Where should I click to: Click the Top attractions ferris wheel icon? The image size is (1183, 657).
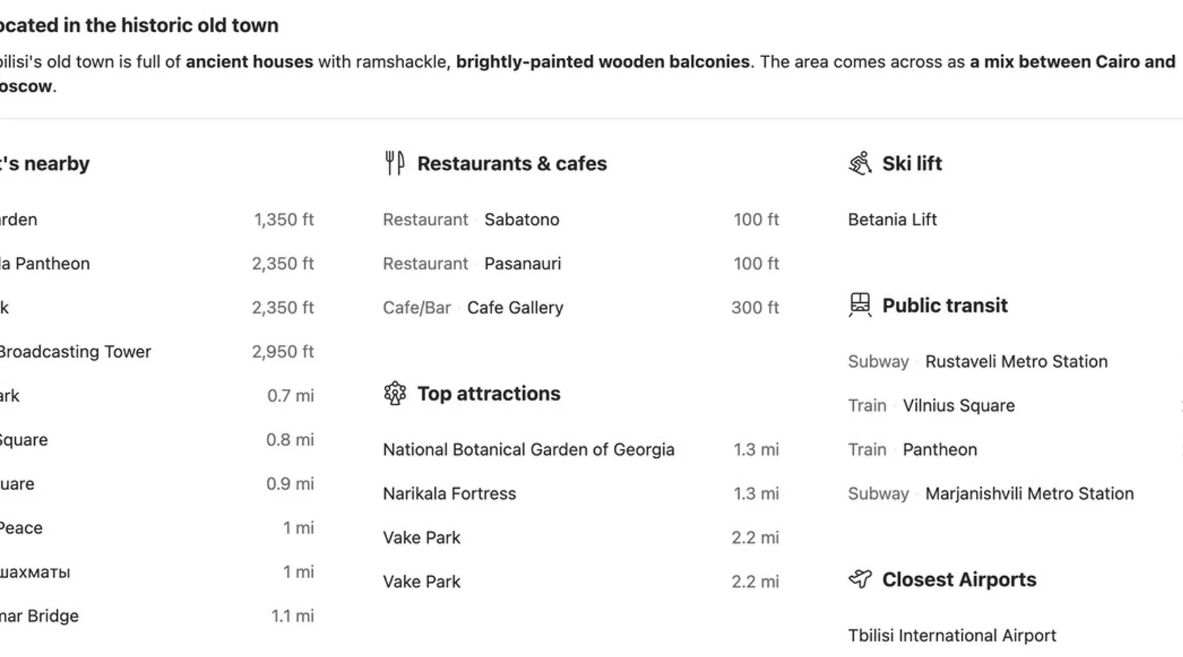pos(395,394)
